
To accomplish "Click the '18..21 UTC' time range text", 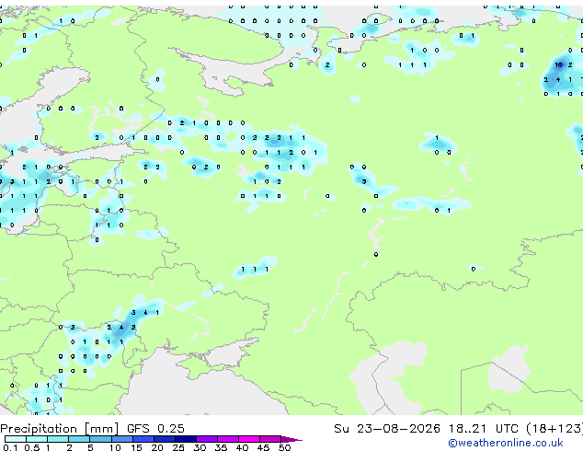I will pos(484,429).
